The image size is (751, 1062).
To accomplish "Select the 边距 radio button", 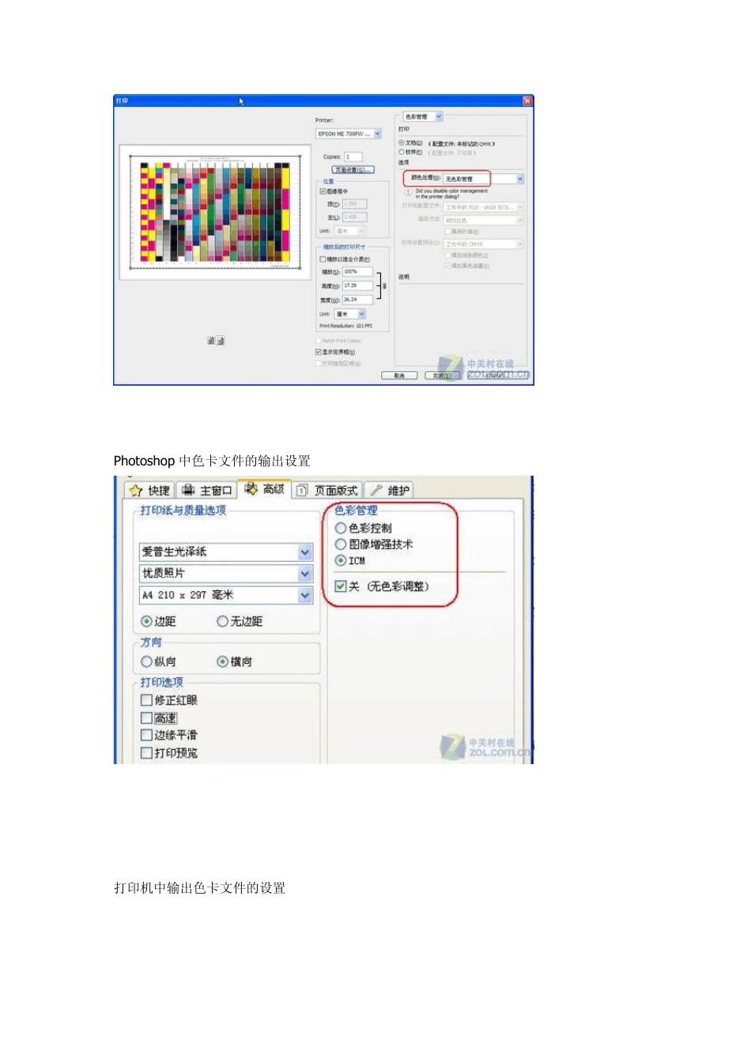I will point(146,621).
